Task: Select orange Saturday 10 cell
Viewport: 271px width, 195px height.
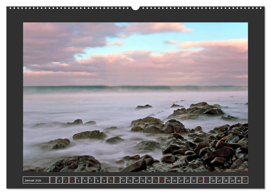Action: coord(111,180)
